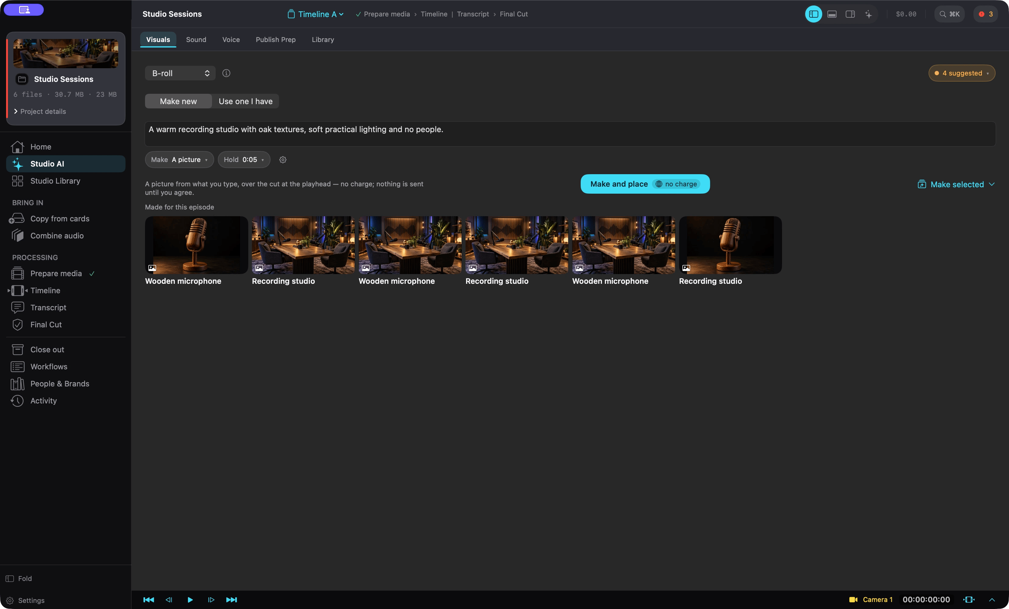Open the Make A picture dropdown

click(179, 160)
